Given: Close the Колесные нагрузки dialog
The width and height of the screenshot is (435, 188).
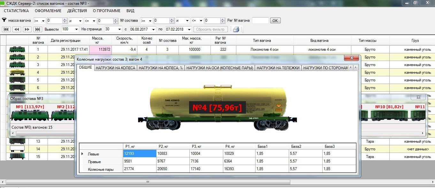Looking at the screenshot, I should (x=351, y=58).
